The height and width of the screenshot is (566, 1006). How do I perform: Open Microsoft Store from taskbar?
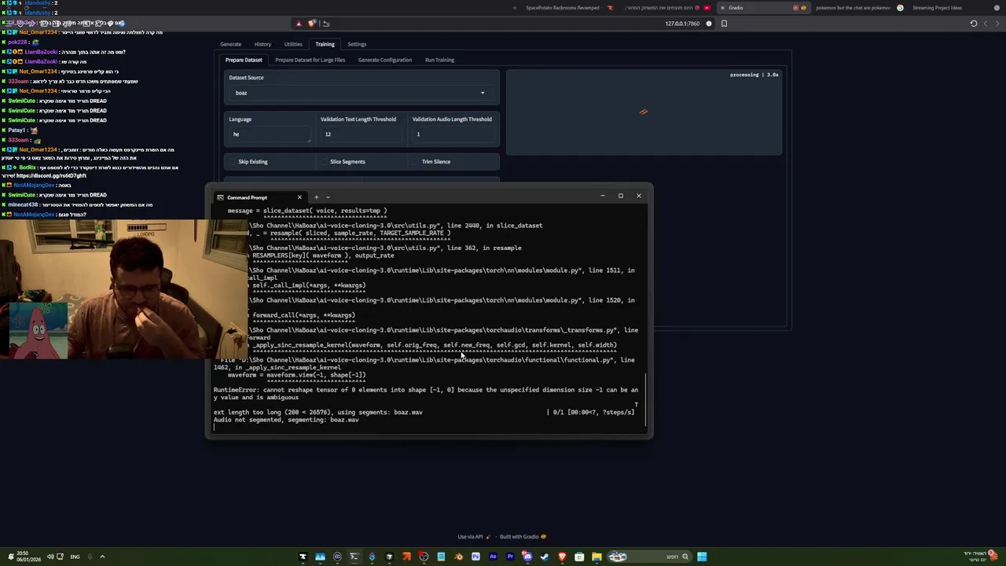tap(579, 557)
